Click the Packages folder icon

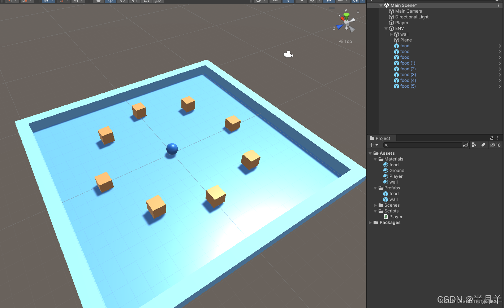pyautogui.click(x=376, y=223)
